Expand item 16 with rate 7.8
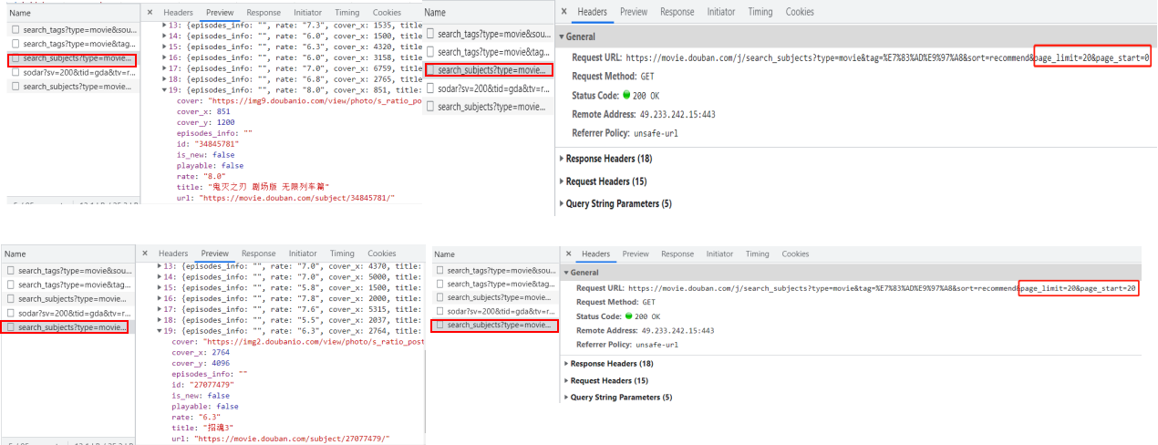This screenshot has height=445, width=1158. 160,298
